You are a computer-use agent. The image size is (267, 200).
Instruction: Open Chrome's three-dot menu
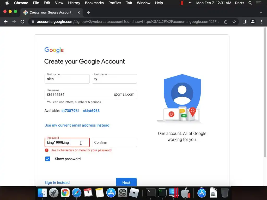pyautogui.click(x=261, y=22)
